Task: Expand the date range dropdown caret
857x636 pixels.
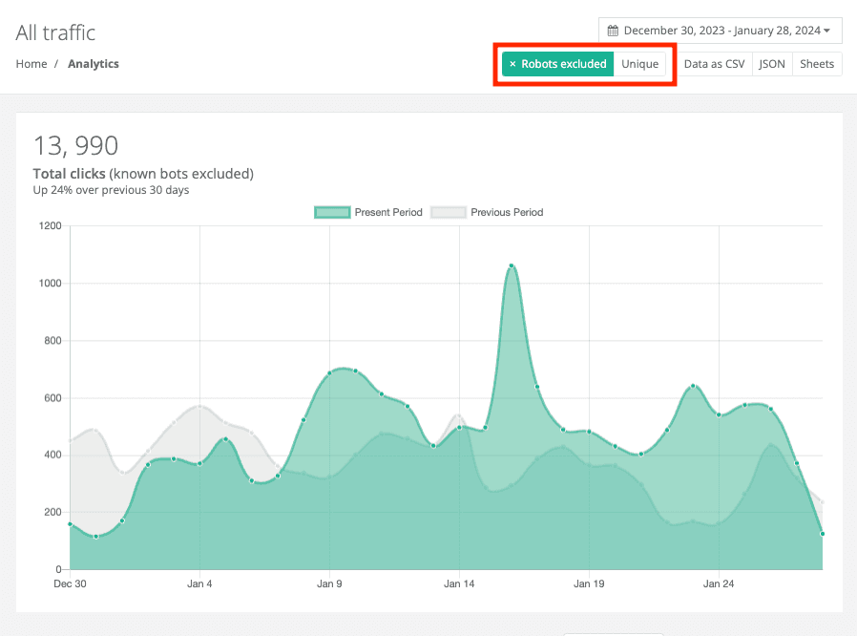Action: click(x=826, y=31)
